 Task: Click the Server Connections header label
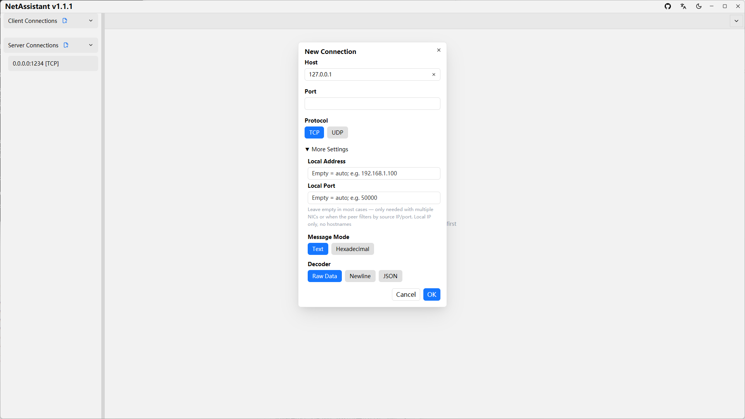coord(33,45)
